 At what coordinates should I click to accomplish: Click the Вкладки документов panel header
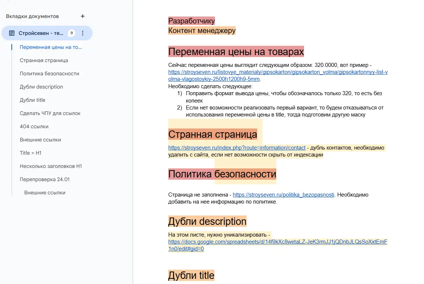pyautogui.click(x=32, y=16)
